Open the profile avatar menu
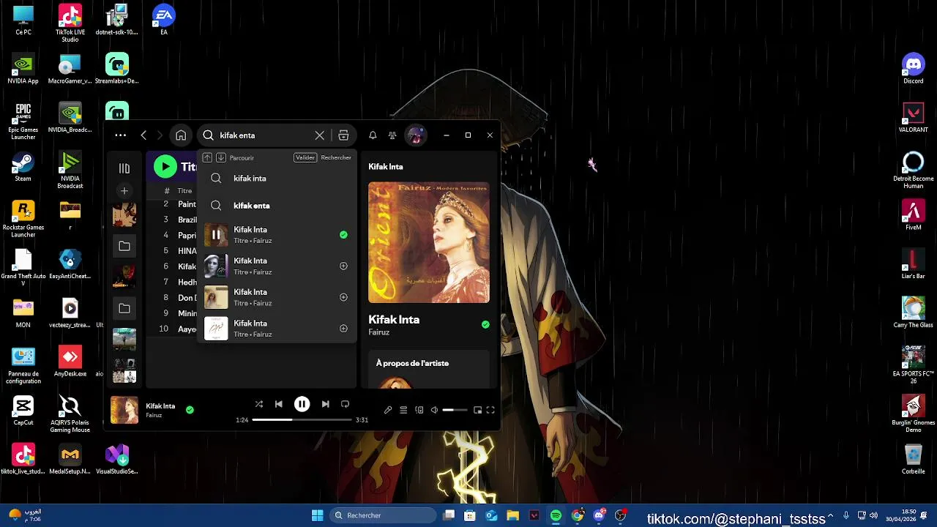This screenshot has height=527, width=937. 416,135
